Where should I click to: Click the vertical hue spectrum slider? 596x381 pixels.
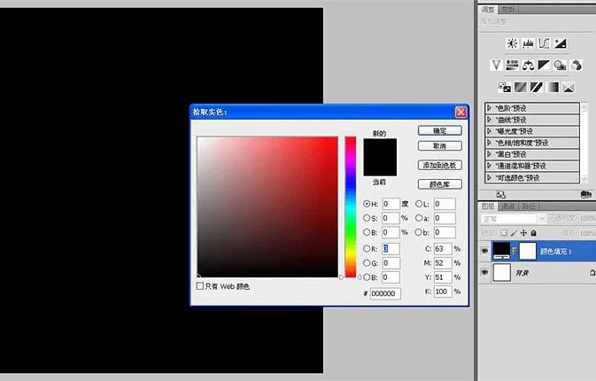[x=351, y=206]
